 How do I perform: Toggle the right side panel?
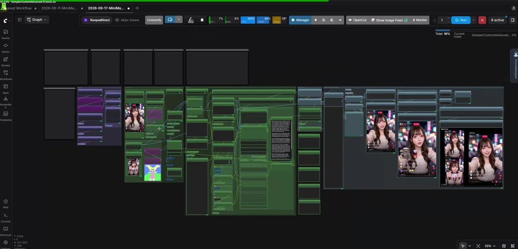[512, 20]
